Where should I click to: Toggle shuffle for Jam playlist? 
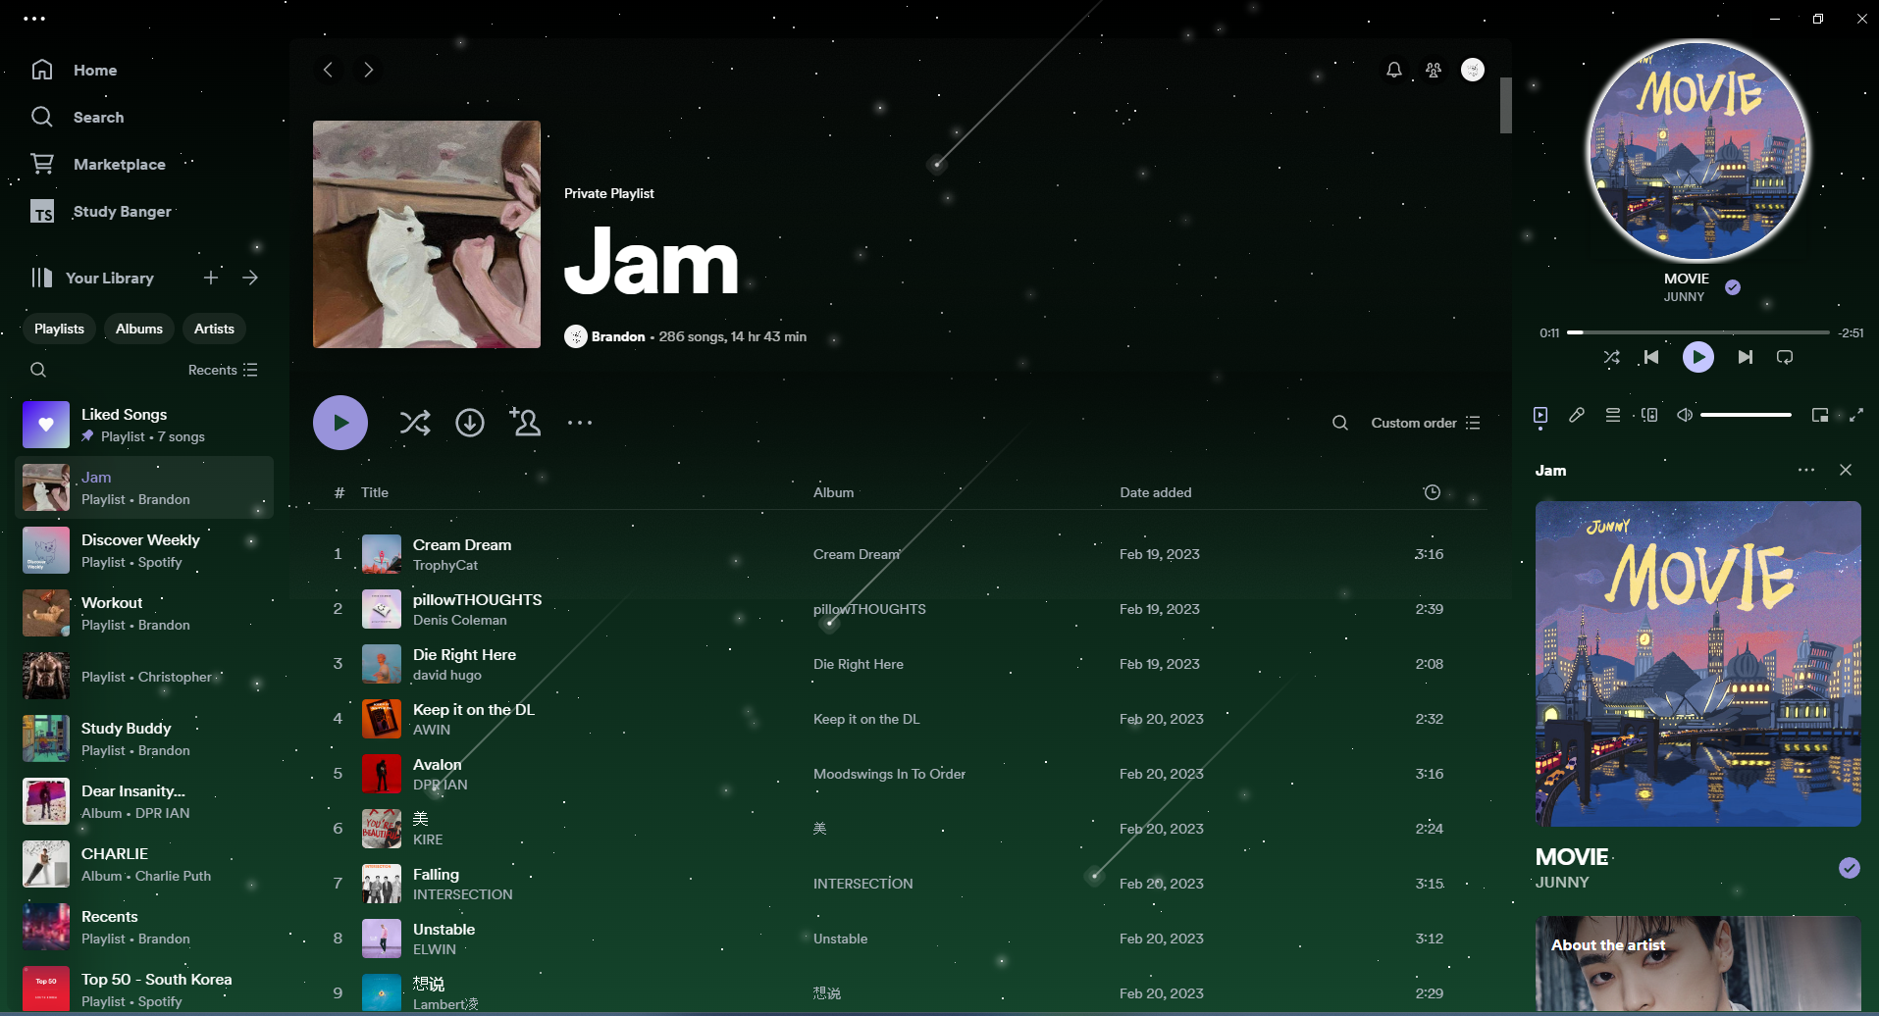(x=415, y=423)
